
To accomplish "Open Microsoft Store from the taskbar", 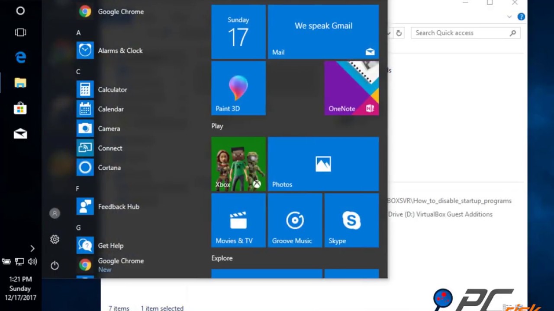I will tap(20, 108).
